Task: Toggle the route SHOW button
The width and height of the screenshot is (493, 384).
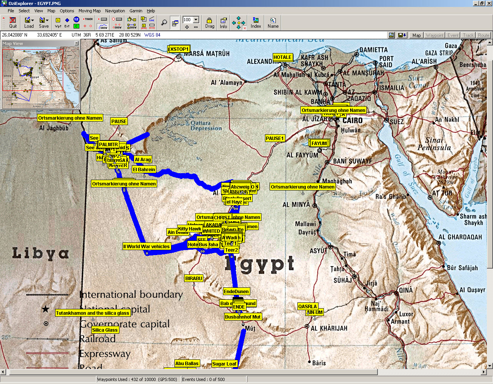Action: coord(132,27)
